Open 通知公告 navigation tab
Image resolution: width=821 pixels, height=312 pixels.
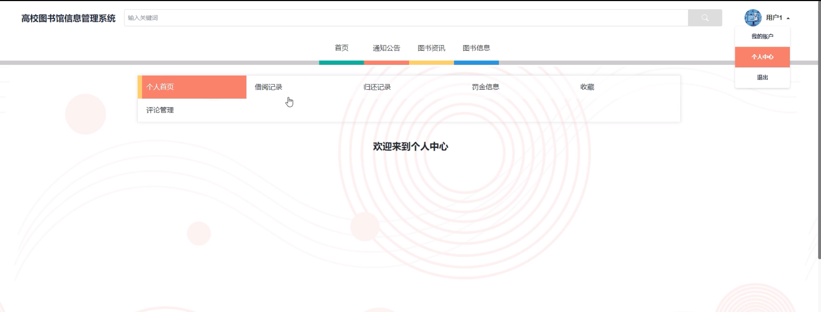pyautogui.click(x=386, y=48)
